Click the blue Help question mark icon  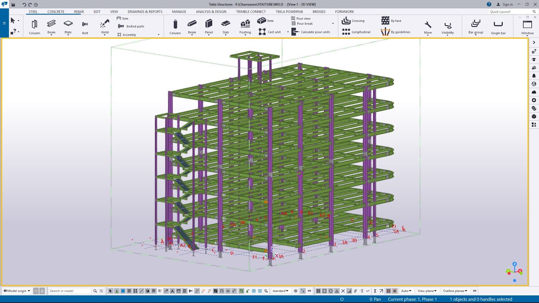pos(489,4)
